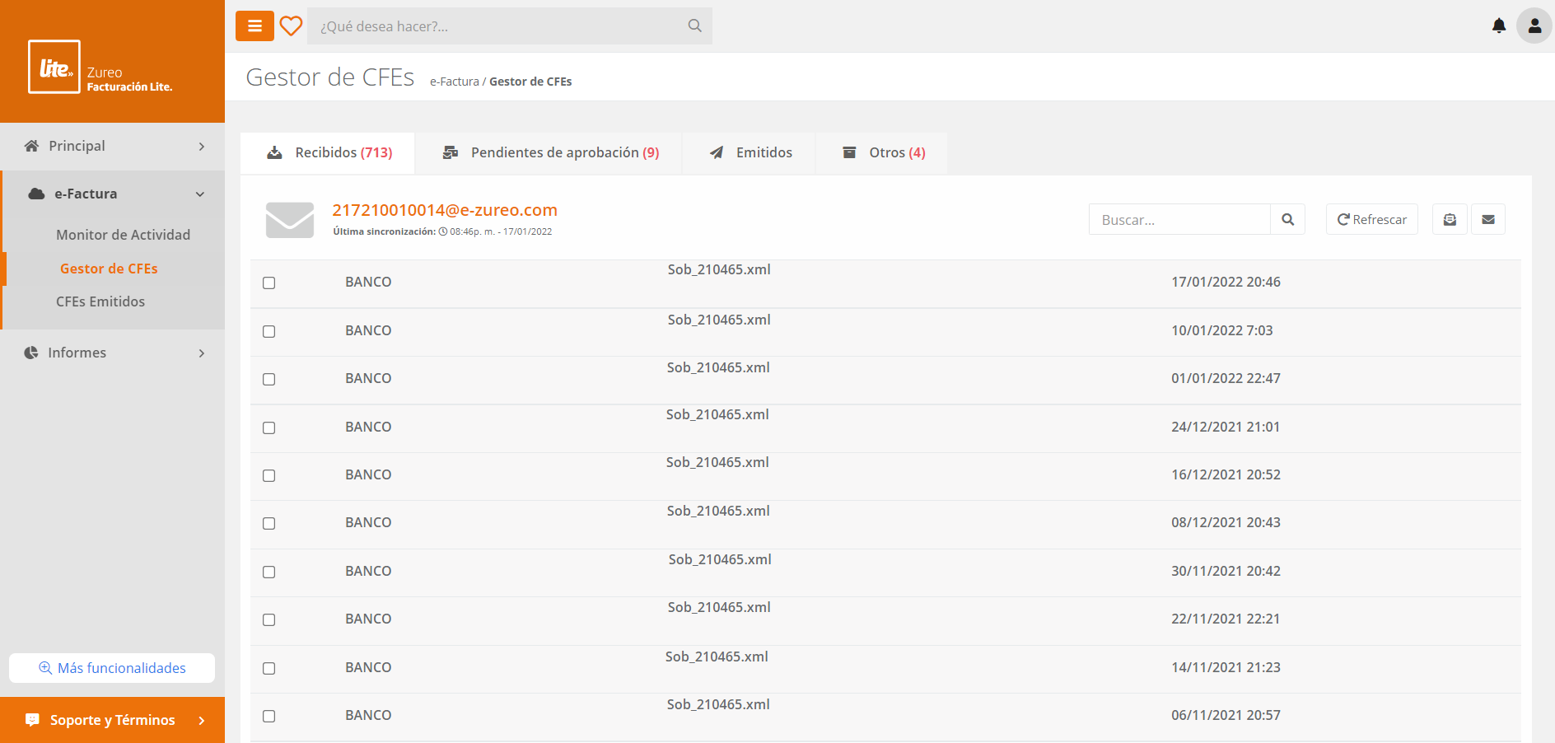Open Monitor de Actividad in sidebar
Viewport: 1555px width, 743px height.
[123, 236]
